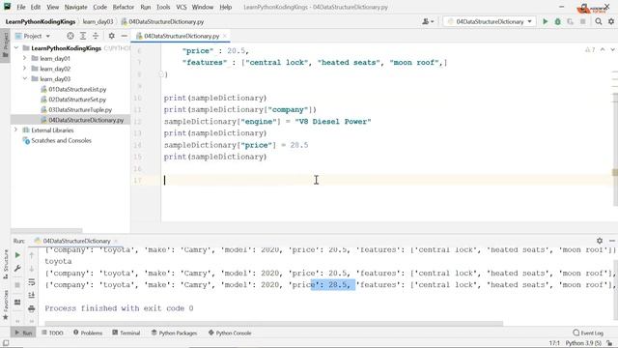Screen dimensions: 618x348
Task: Collapse all items in Project panel
Action: click(x=96, y=36)
